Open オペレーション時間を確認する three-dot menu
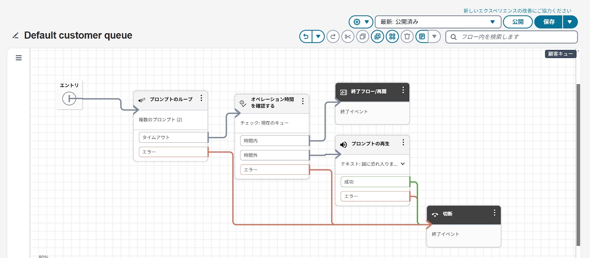 pyautogui.click(x=303, y=101)
